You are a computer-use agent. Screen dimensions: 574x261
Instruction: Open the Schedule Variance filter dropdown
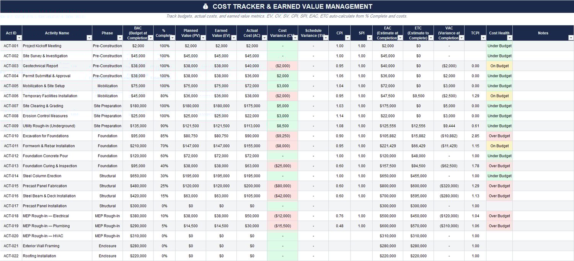325,38
